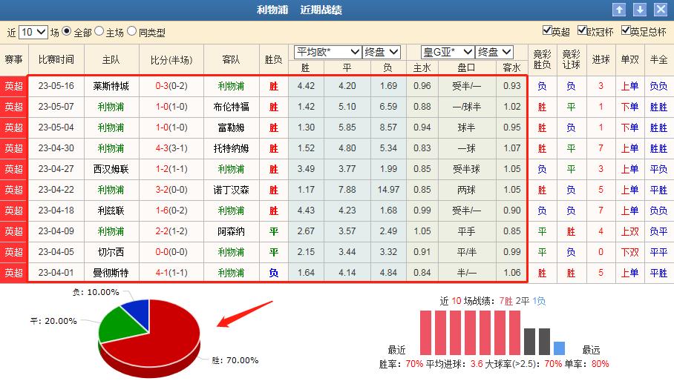Viewport: 674px width, 381px height.
Task: Click the blue loss bar in 近10场战绩 chart
Action: click(x=559, y=348)
